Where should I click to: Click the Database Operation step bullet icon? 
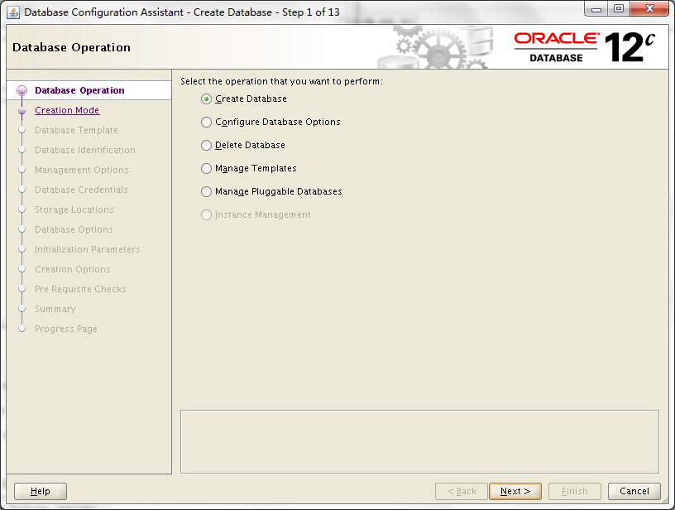(22, 91)
